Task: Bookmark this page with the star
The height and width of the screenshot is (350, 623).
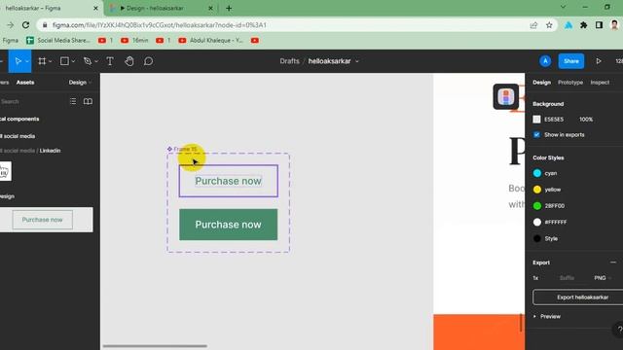Action: (x=549, y=25)
